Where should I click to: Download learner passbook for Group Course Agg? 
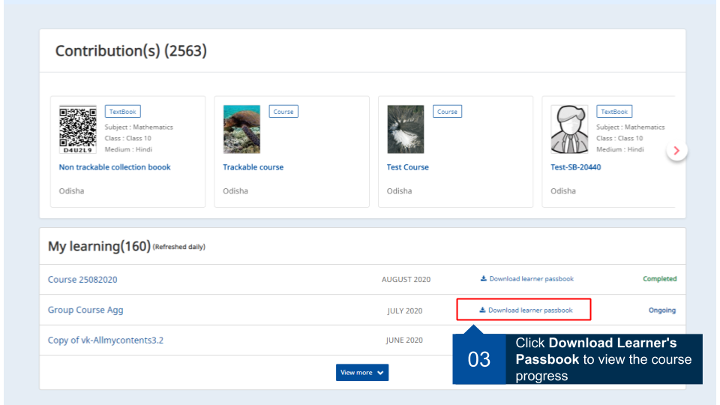pyautogui.click(x=530, y=310)
